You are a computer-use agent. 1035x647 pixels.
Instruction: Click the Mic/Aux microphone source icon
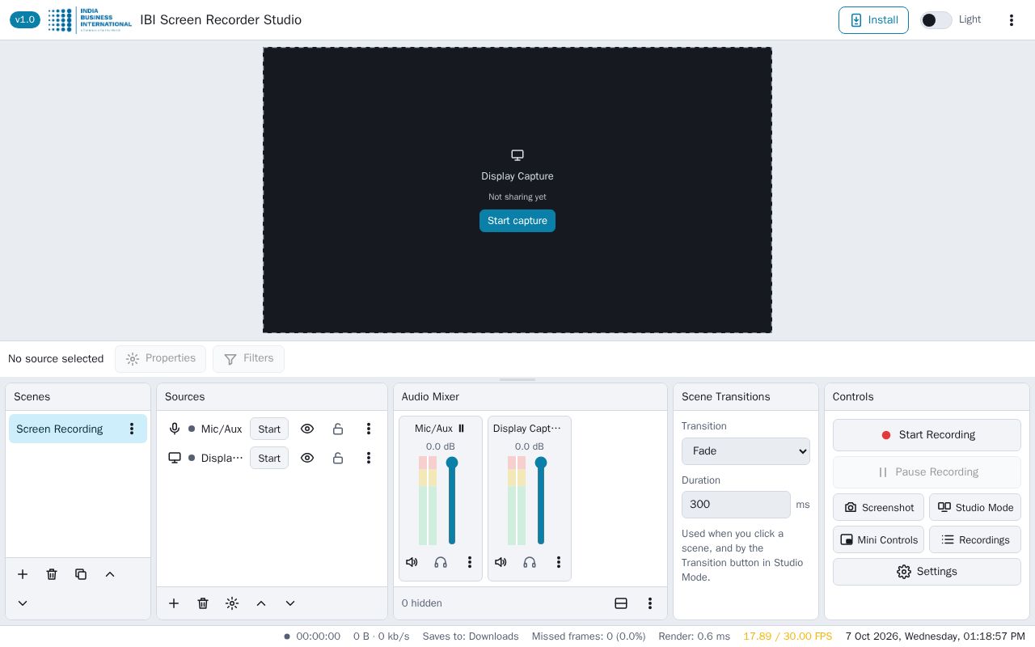click(x=175, y=429)
